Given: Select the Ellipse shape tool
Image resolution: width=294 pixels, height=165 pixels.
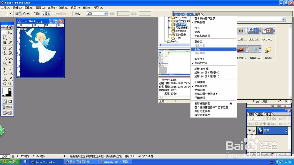Looking at the screenshot, I should coord(10,73).
